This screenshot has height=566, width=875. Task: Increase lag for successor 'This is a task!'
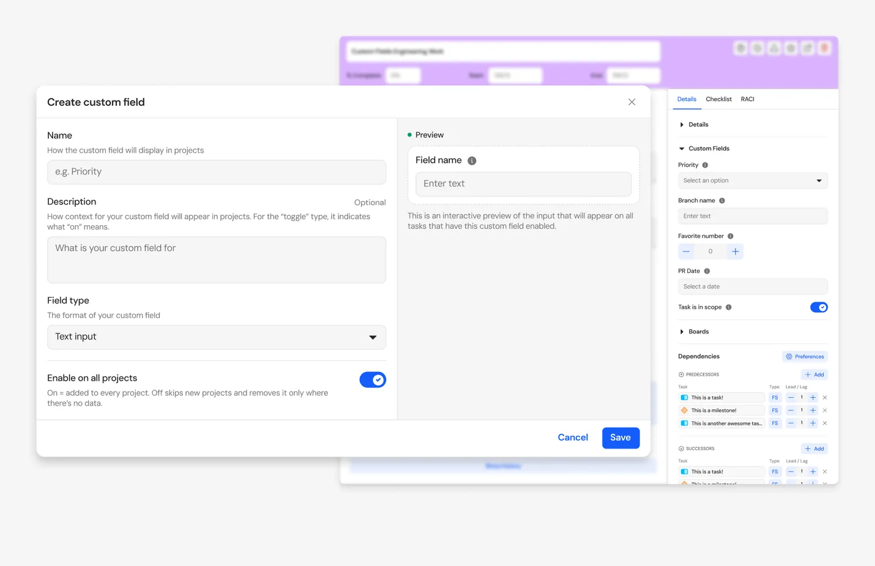pos(813,472)
